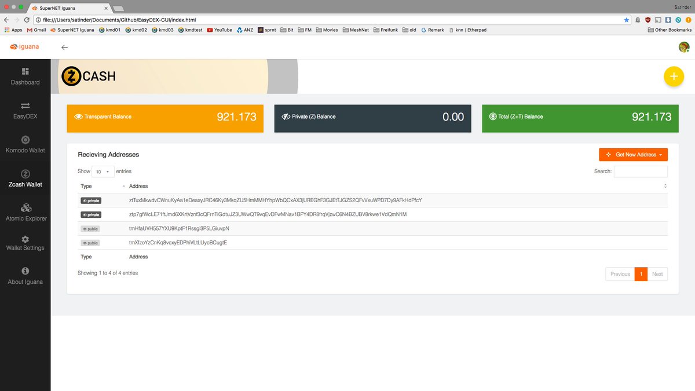Open the Gmail bookmark
695x391 pixels.
tap(36, 30)
